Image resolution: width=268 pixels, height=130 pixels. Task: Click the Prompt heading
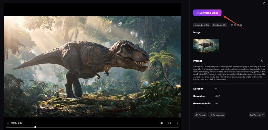(x=198, y=61)
